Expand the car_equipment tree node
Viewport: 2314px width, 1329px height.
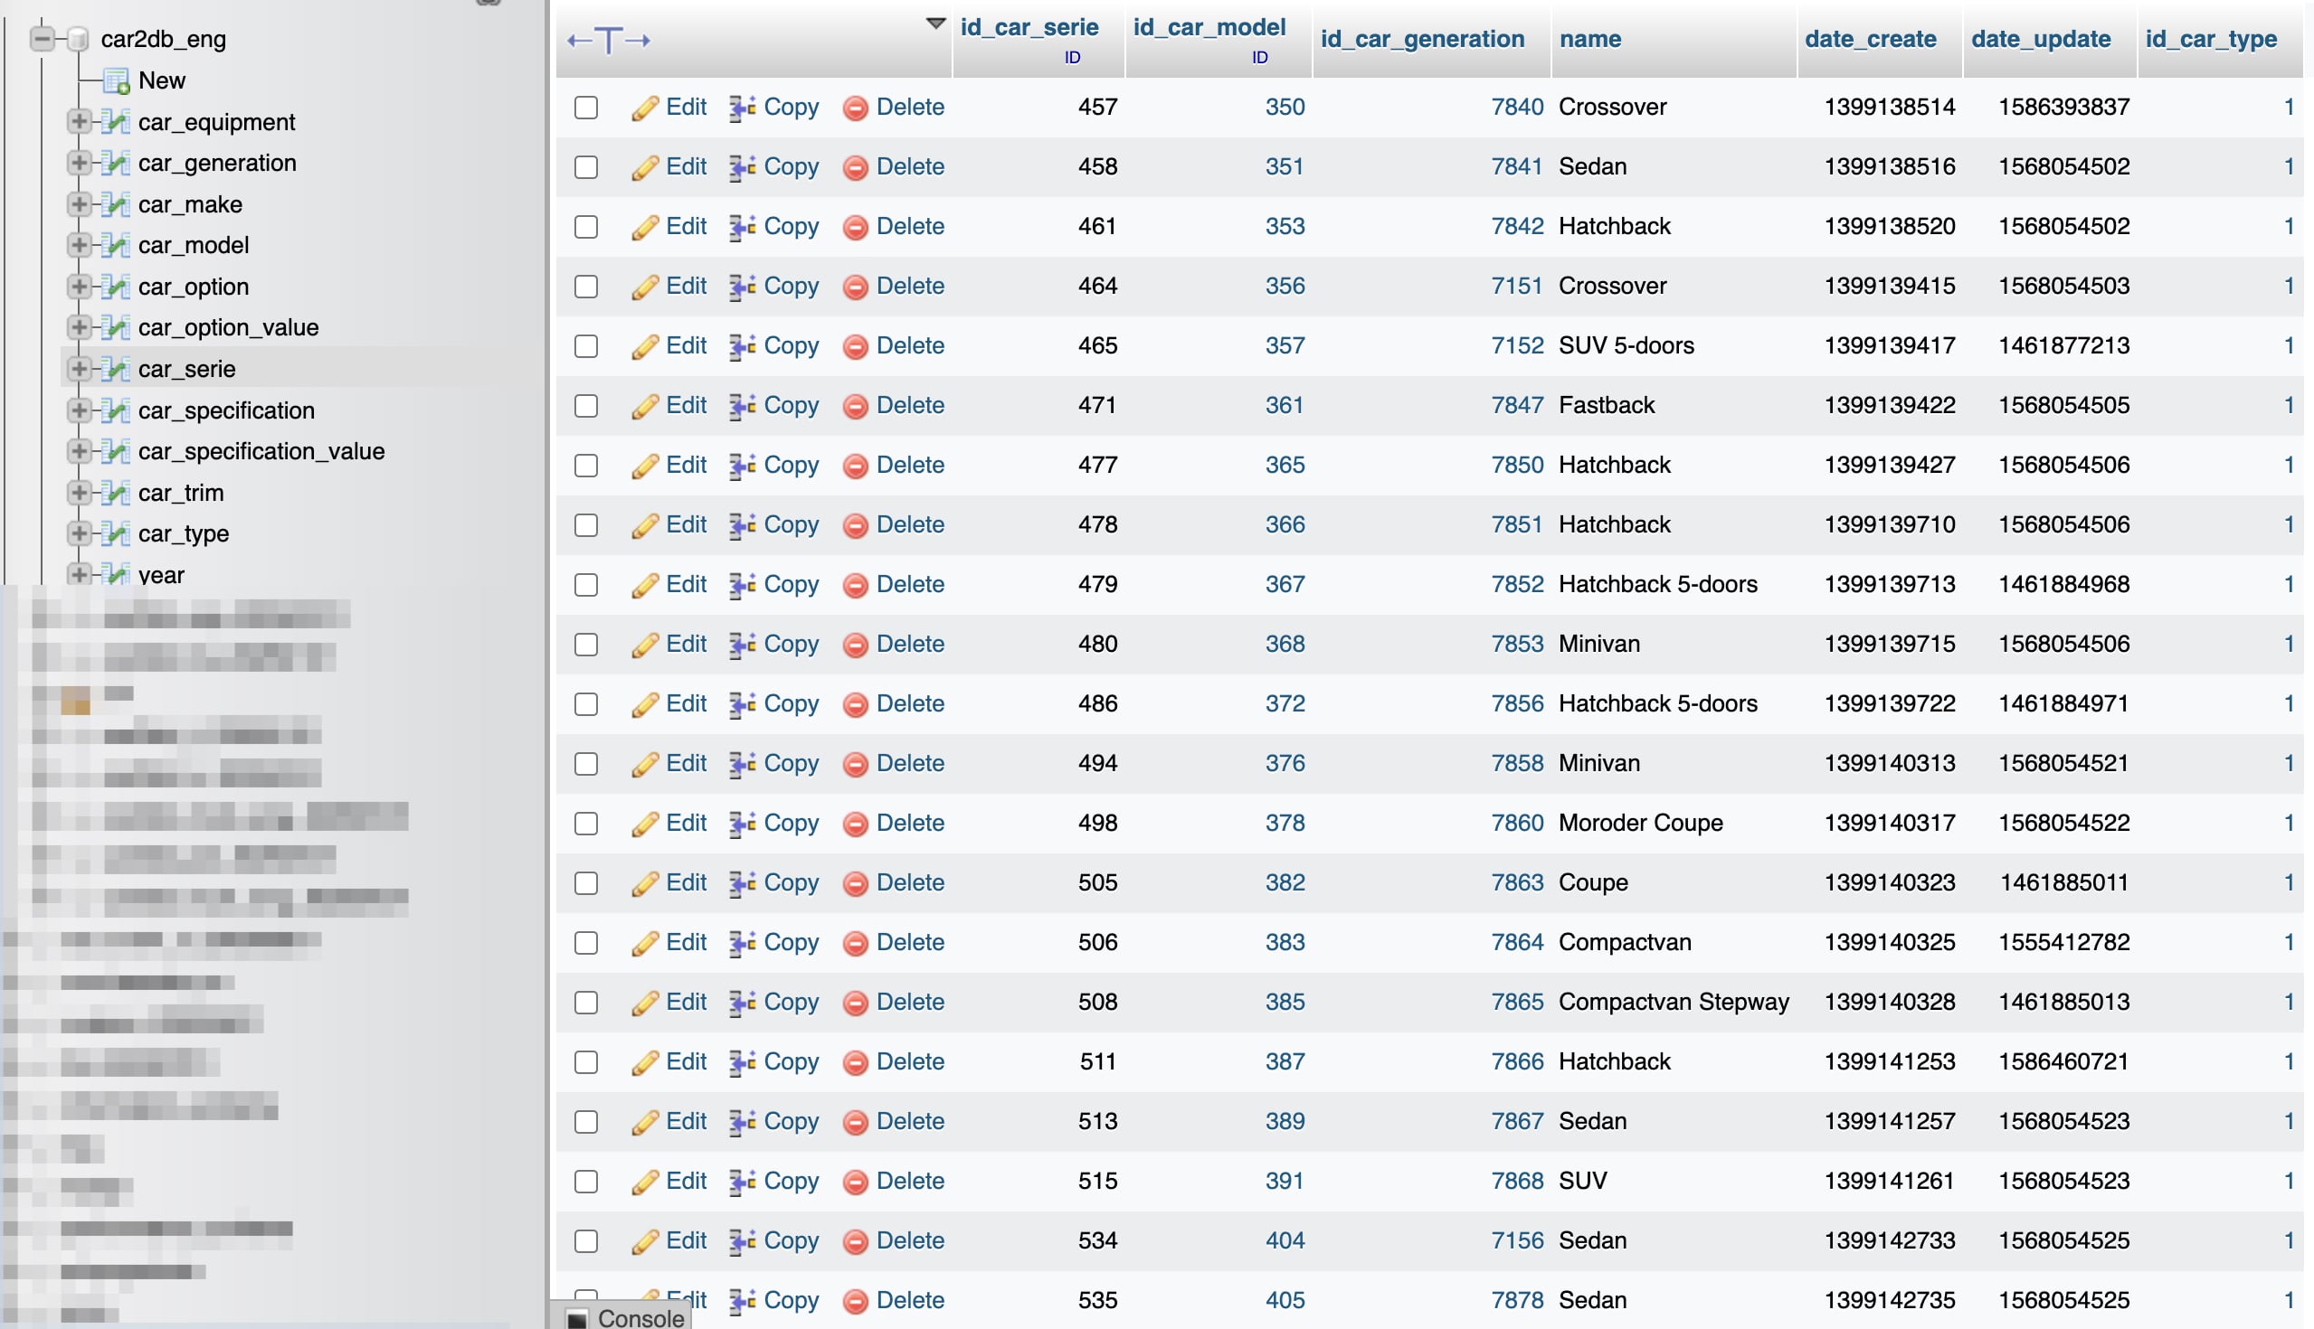79,120
